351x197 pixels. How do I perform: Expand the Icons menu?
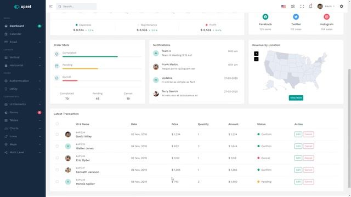[x=22, y=136]
